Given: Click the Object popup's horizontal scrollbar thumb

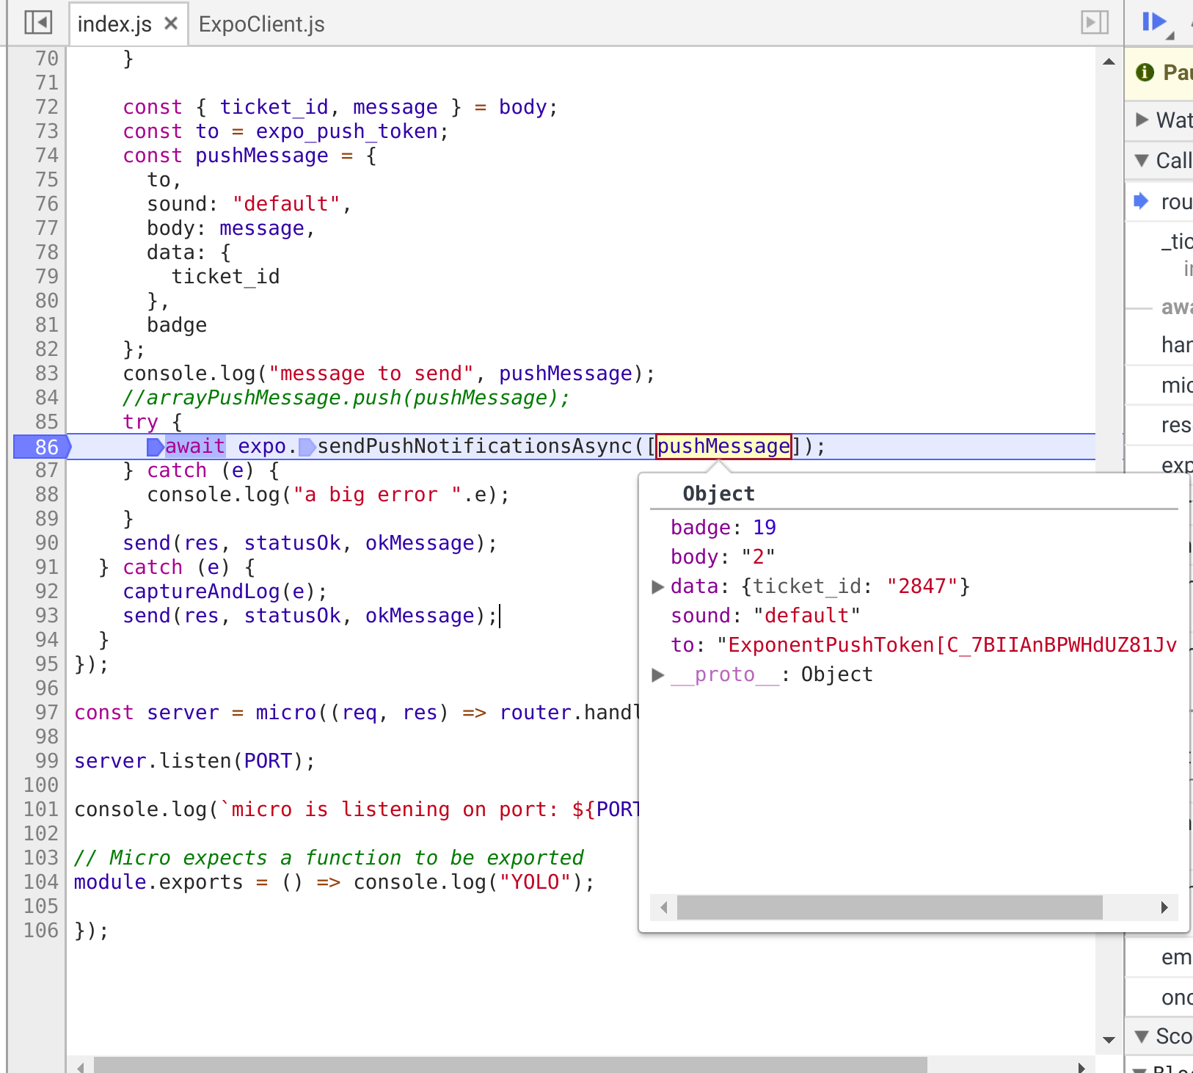Looking at the screenshot, I should [889, 907].
